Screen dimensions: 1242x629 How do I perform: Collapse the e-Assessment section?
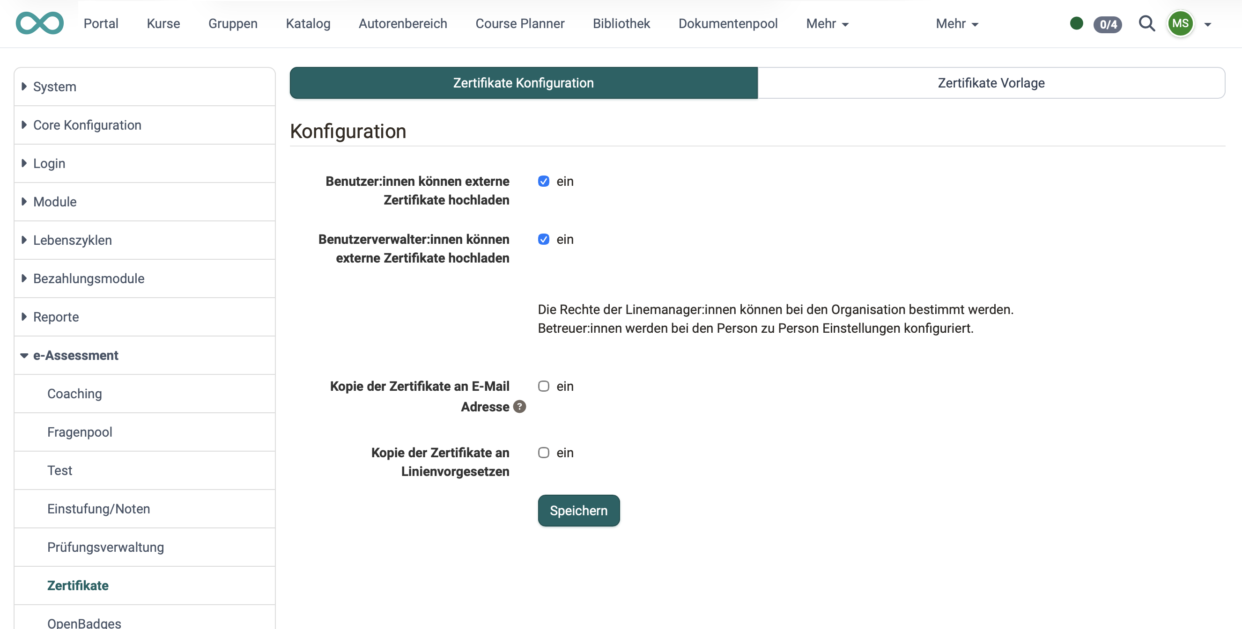[75, 355]
